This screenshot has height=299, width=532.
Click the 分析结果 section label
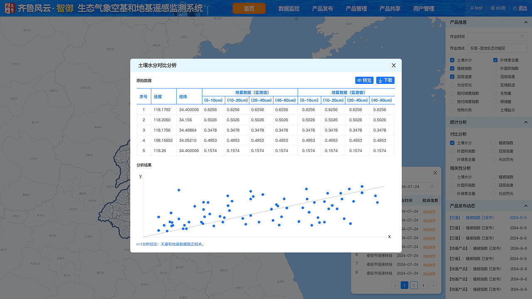click(x=144, y=165)
